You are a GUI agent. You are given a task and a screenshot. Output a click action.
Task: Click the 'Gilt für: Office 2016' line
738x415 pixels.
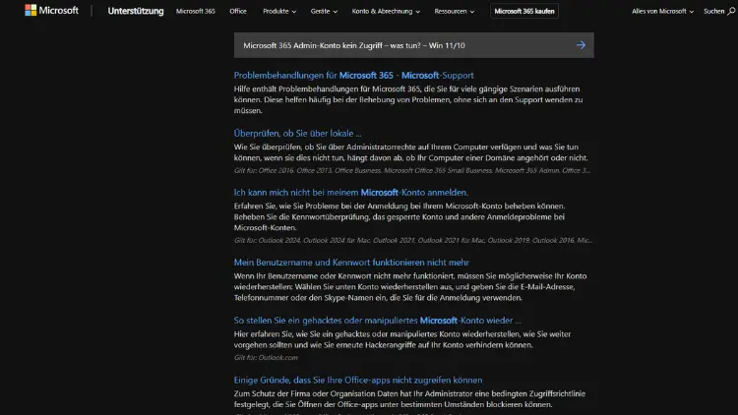[412, 170]
